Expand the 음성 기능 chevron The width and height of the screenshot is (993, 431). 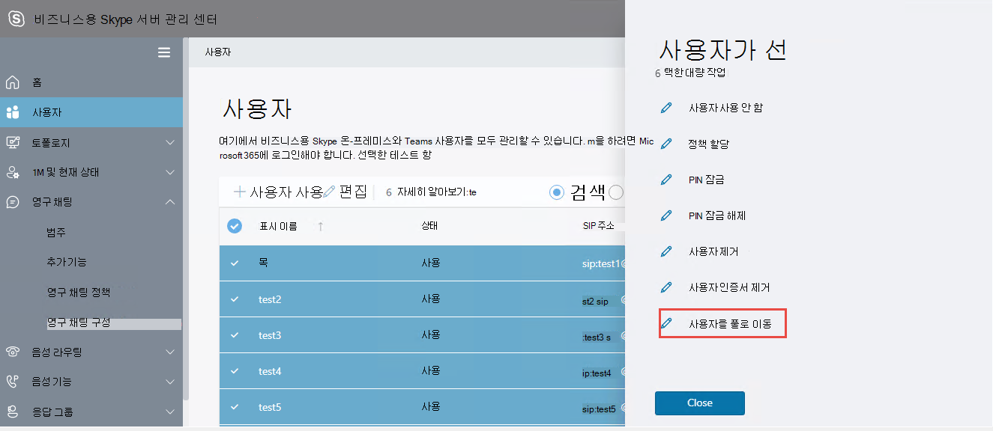pyautogui.click(x=170, y=382)
